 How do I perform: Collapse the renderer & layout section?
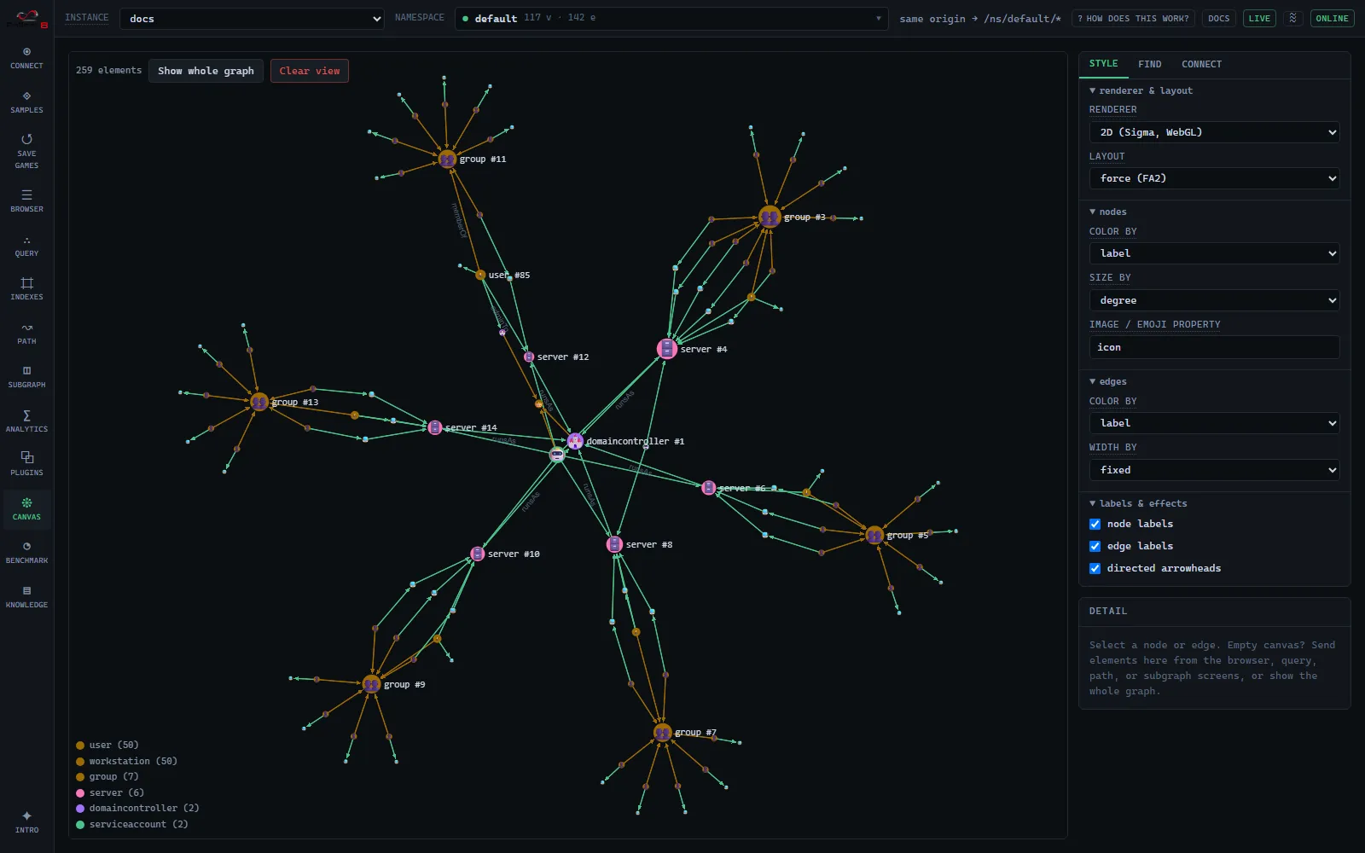click(1141, 90)
